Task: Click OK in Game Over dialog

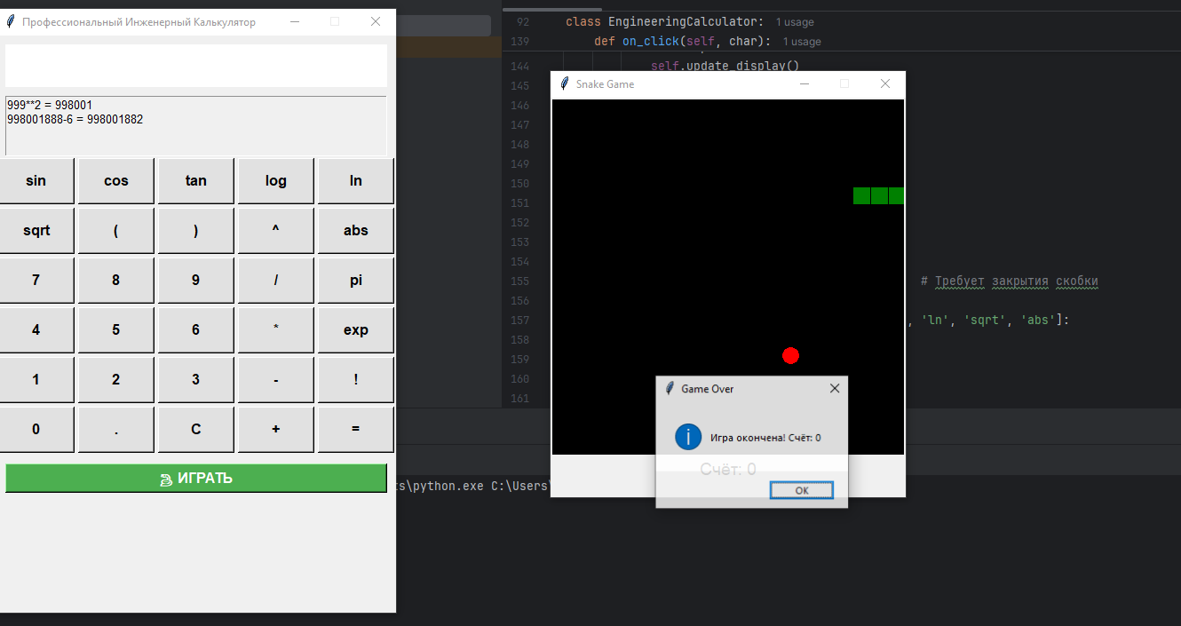Action: [802, 490]
